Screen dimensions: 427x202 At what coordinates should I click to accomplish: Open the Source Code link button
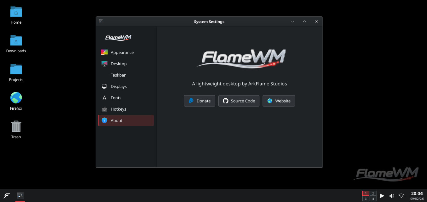239,101
